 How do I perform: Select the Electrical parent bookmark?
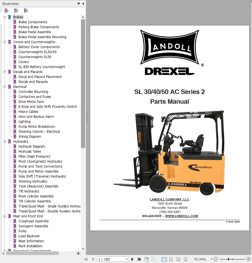20,87
